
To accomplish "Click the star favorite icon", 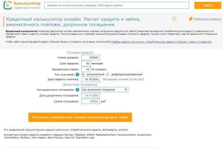I will tap(174, 19).
